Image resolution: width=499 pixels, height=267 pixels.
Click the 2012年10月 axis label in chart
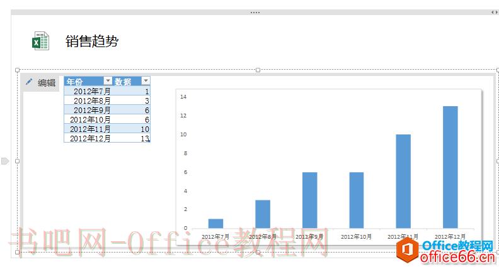click(x=356, y=237)
